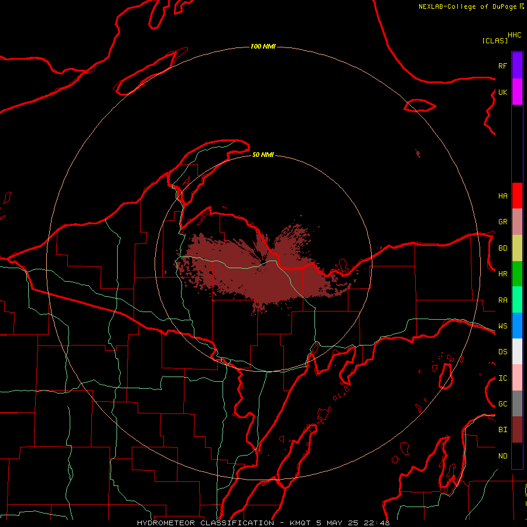Click the RA light-green legend swatch
Screen dimensions: 527x527
(517, 300)
